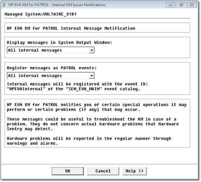Click the 'Managed System:VOLTAIRE_3181' text
This screenshot has height=182, width=201.
pos(40,14)
